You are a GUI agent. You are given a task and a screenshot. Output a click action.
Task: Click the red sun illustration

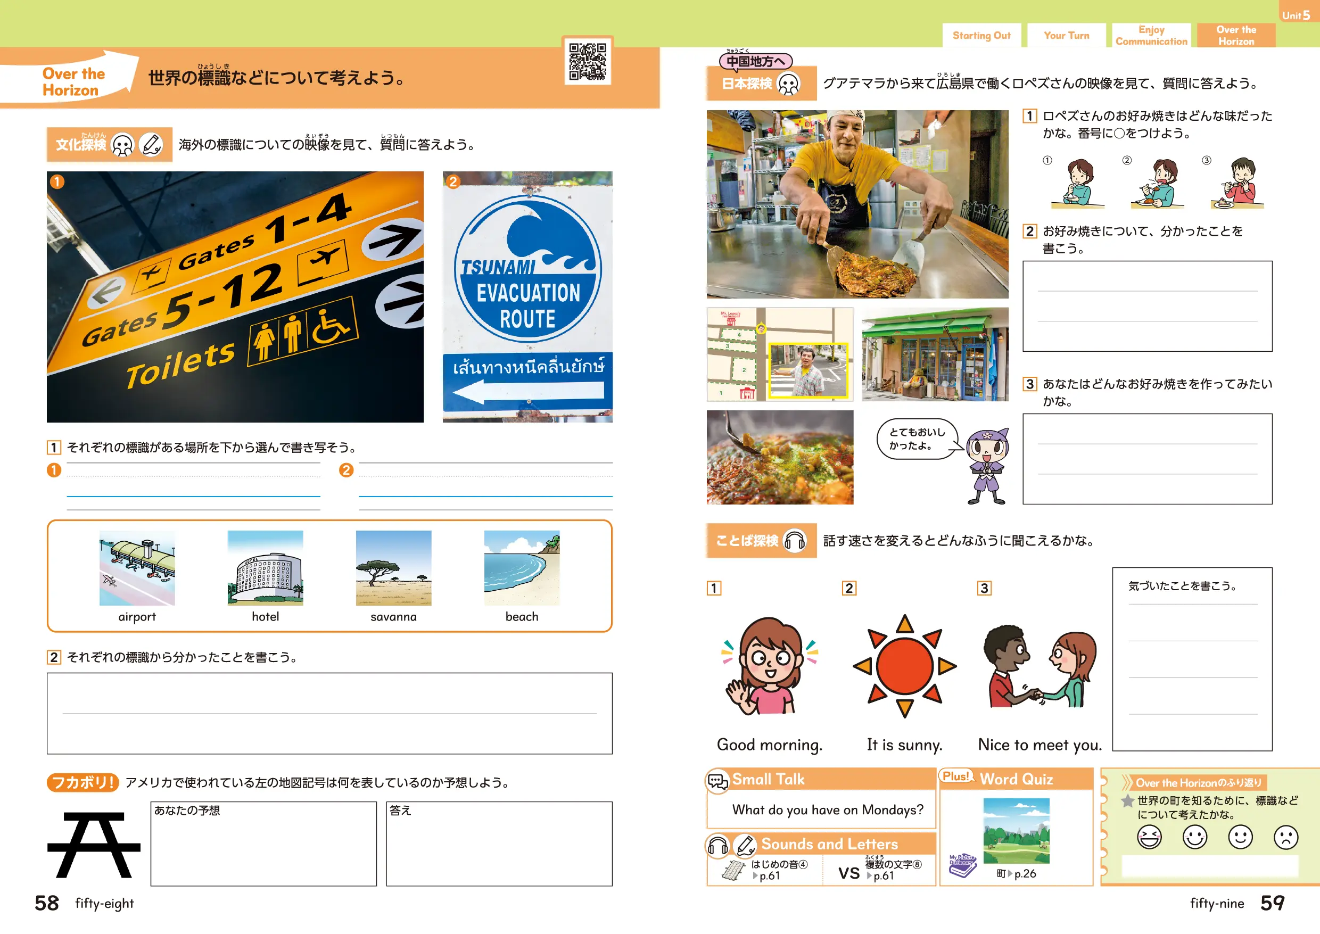(904, 665)
